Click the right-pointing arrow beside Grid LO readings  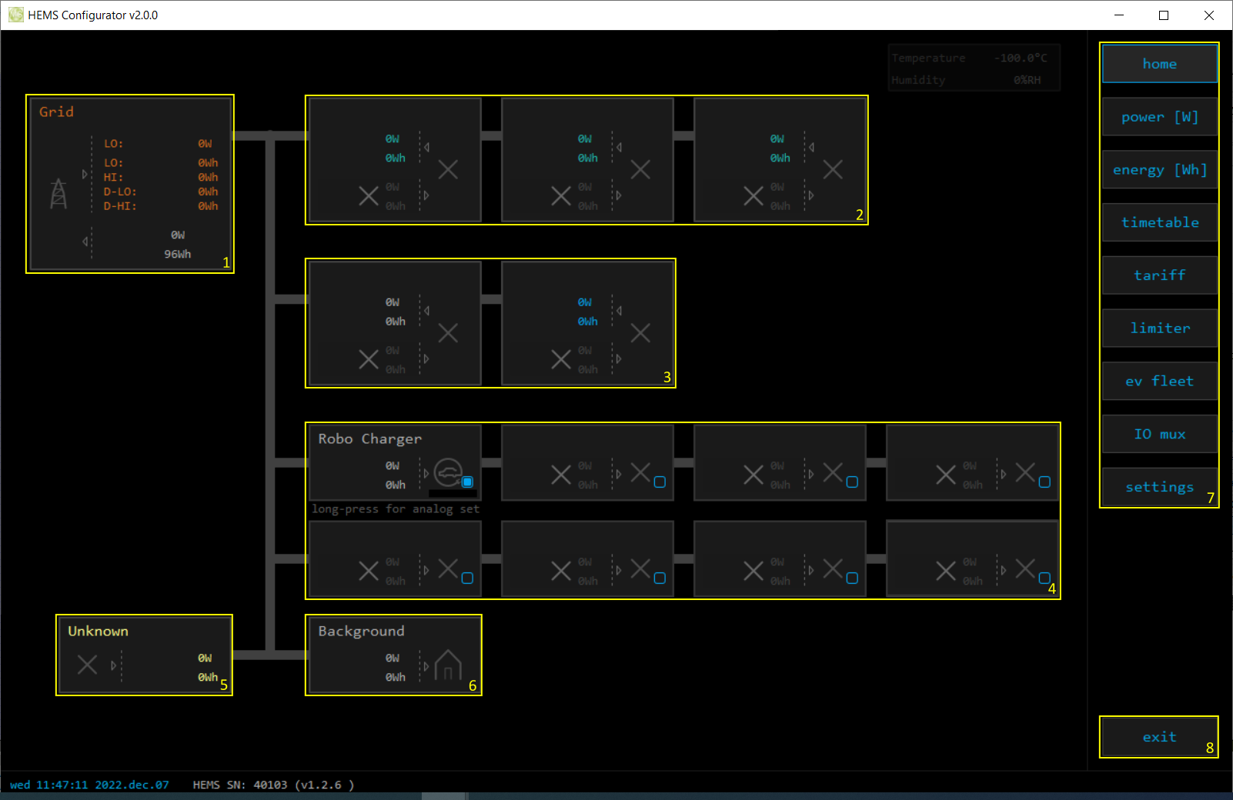click(85, 175)
